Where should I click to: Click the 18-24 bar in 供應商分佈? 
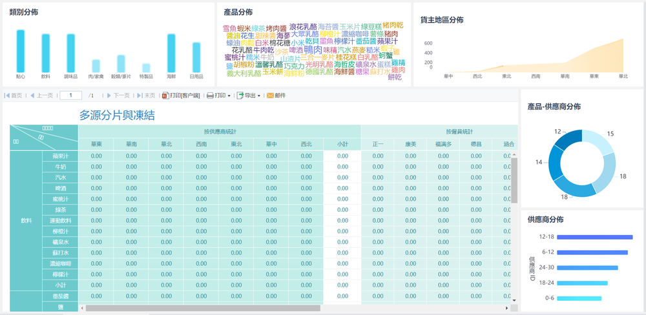(x=582, y=283)
